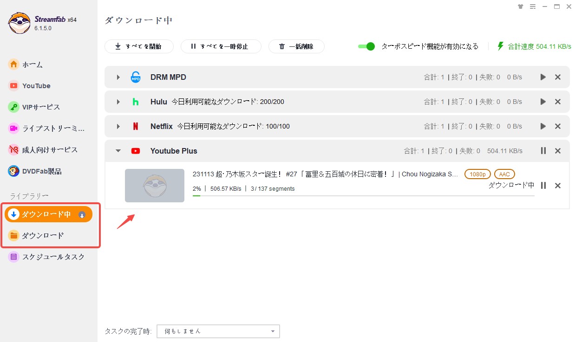Click the StreamFab sloth logo
This screenshot has width=575, height=342.
tap(20, 23)
